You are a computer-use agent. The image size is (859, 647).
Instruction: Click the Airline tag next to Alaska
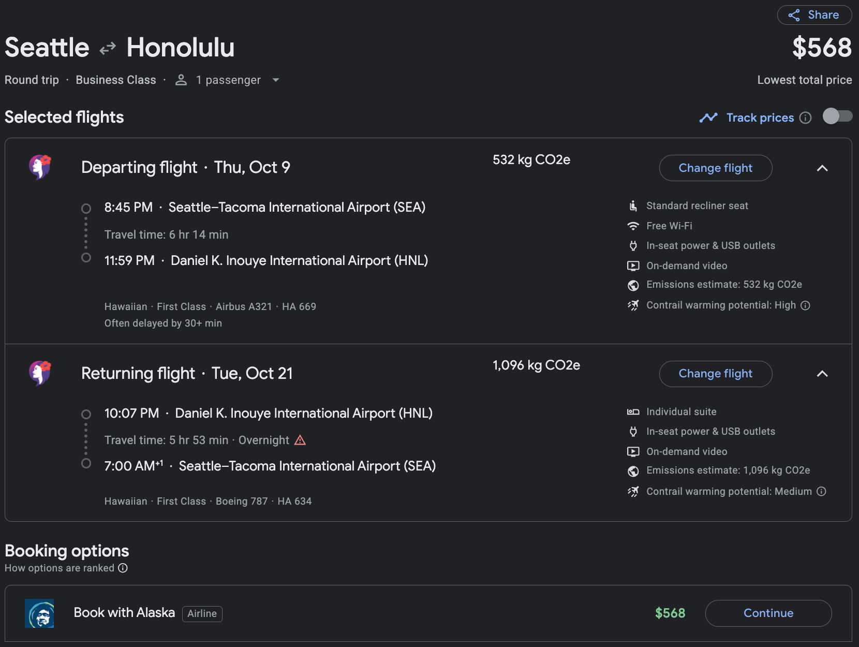(x=202, y=614)
